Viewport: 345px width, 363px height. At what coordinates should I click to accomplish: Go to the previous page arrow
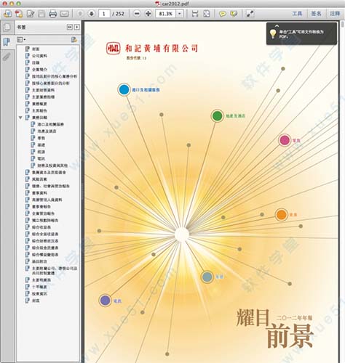[x=80, y=14]
